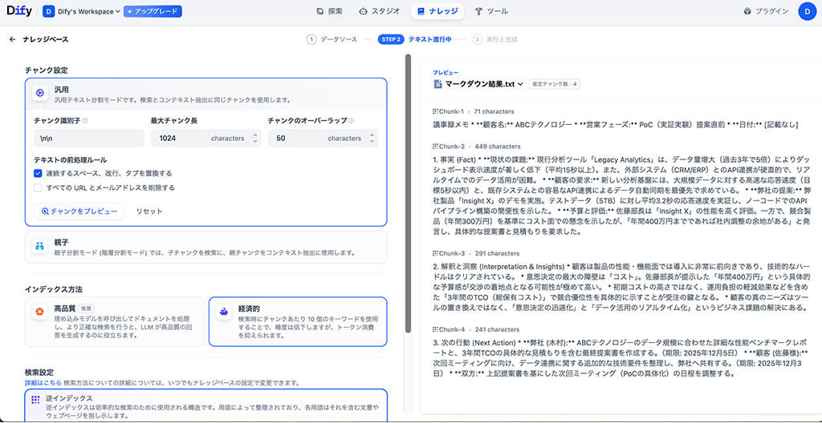822x423 pixels.
Task: Go to step 1 データソース
Action: click(332, 39)
